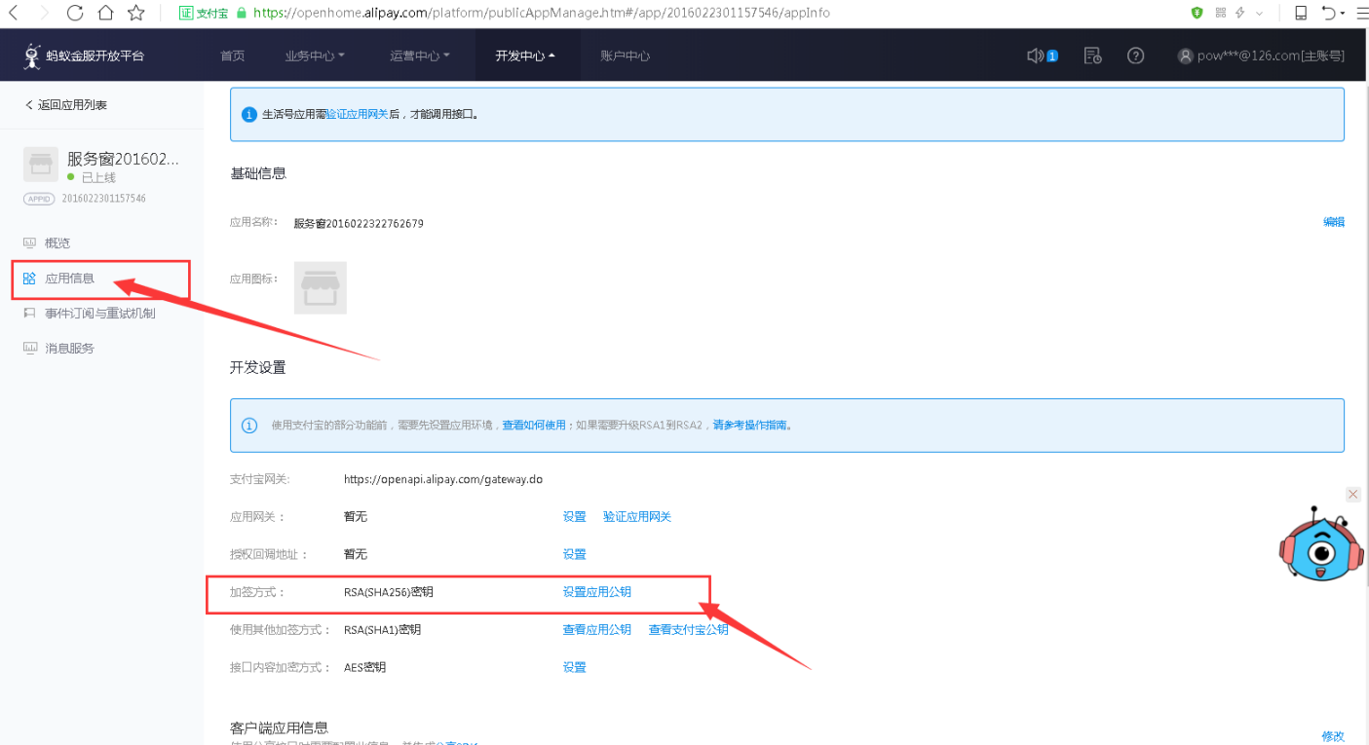Click the 应用图标 storefront thumbnail

pos(321,287)
